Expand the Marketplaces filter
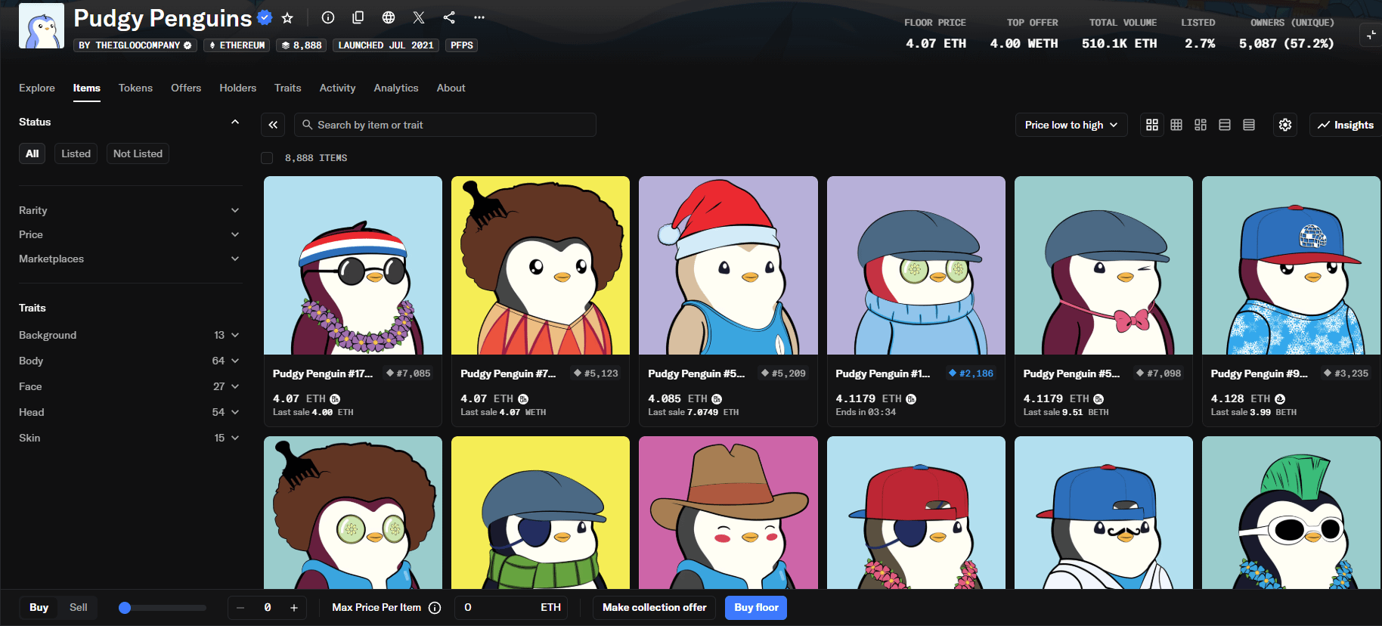This screenshot has width=1382, height=626. click(130, 259)
